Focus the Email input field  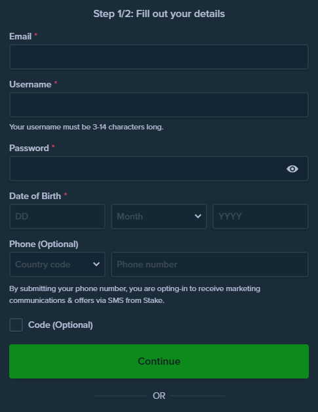point(159,57)
